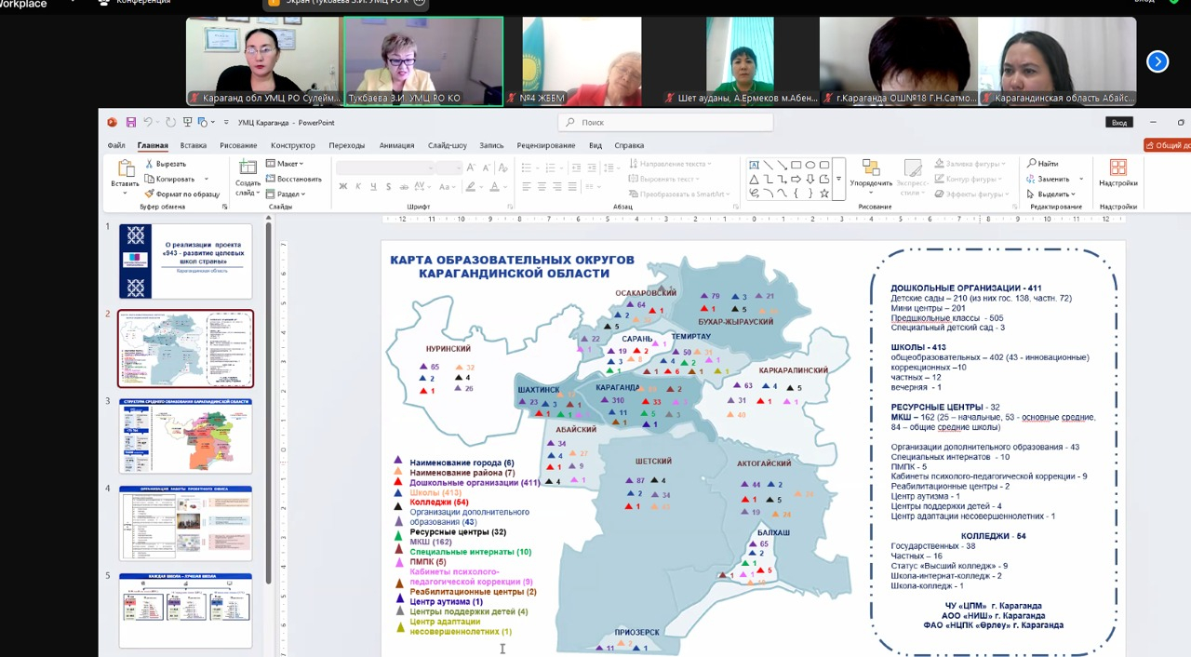The width and height of the screenshot is (1191, 657).
Task: Switch to the Slide Show (Слайд-шоу) tab
Action: pos(448,145)
